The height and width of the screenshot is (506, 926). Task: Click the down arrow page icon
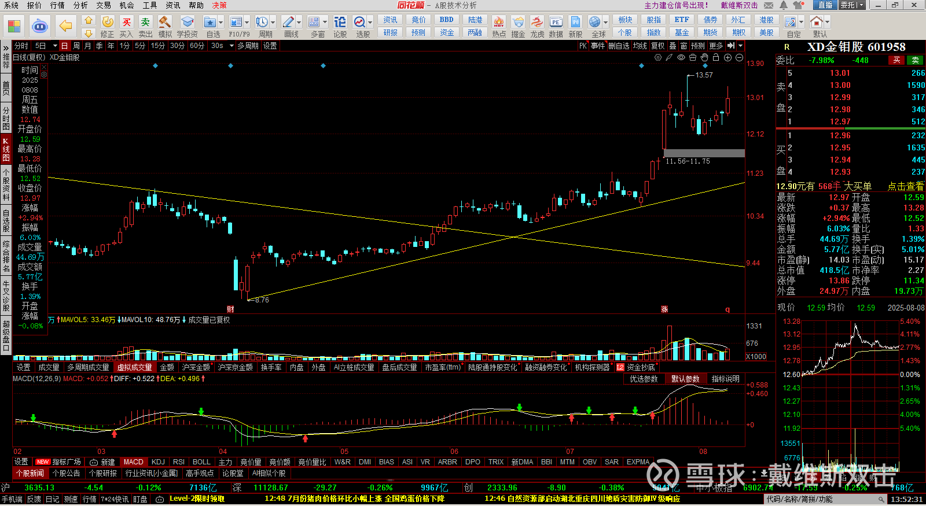point(88,33)
